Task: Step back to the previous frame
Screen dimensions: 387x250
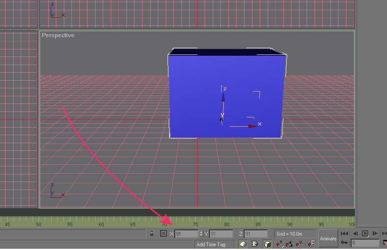Action: [355, 234]
